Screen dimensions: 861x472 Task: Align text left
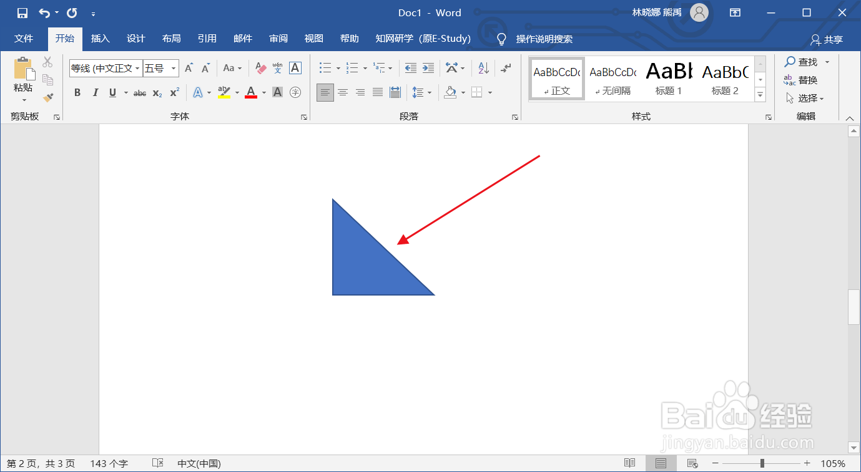pos(325,92)
